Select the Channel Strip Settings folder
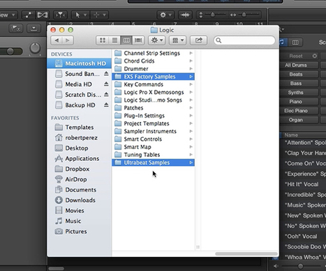Screen dimensions: 326x271 coord(153,53)
